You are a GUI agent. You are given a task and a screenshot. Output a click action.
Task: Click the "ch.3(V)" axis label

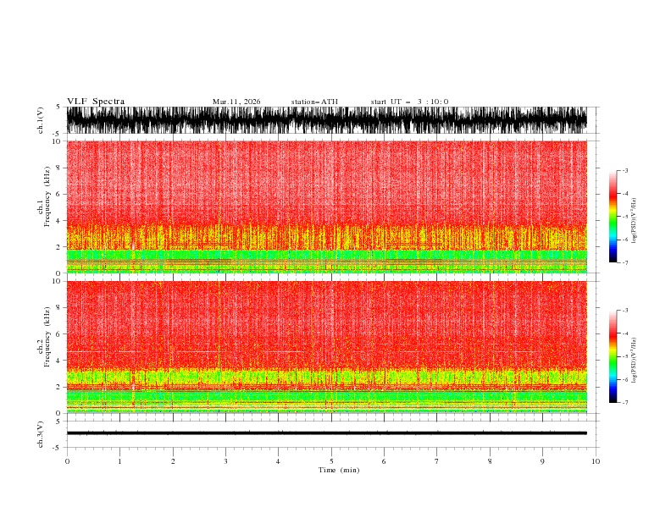point(41,434)
